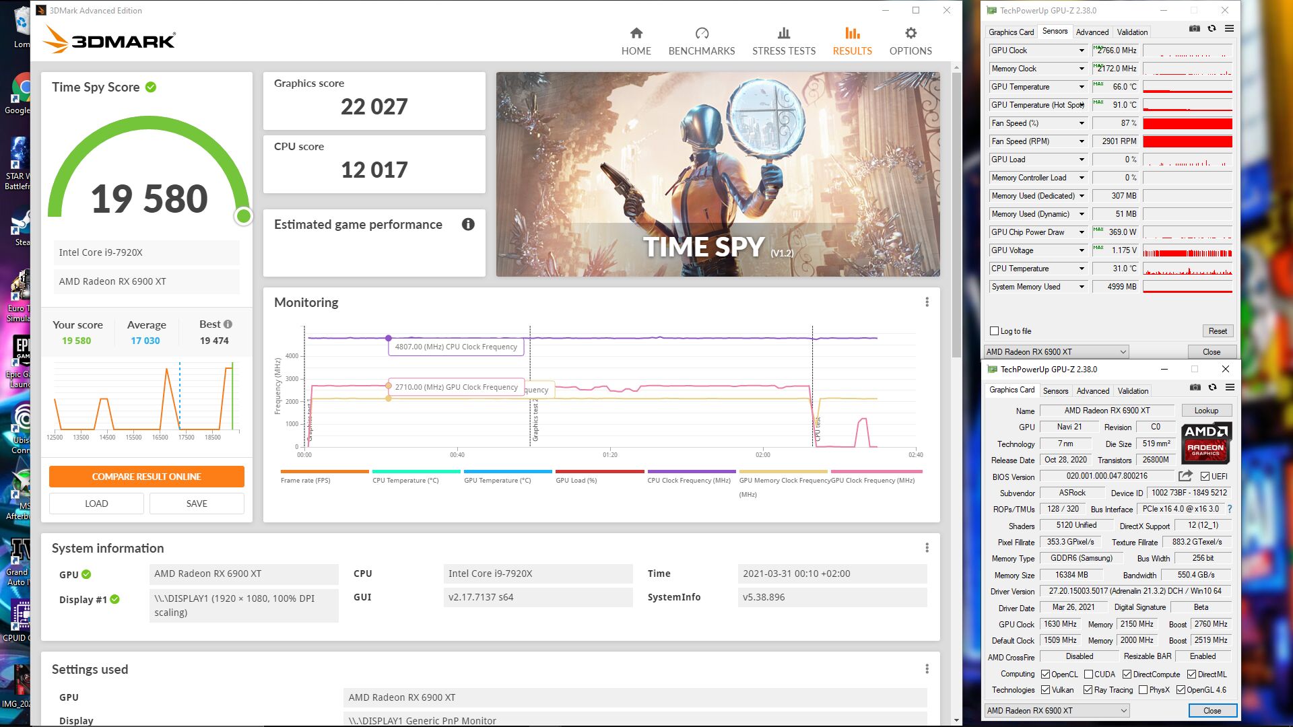The image size is (1293, 727).
Task: Toggle the OpenCL checkbox
Action: click(1045, 674)
